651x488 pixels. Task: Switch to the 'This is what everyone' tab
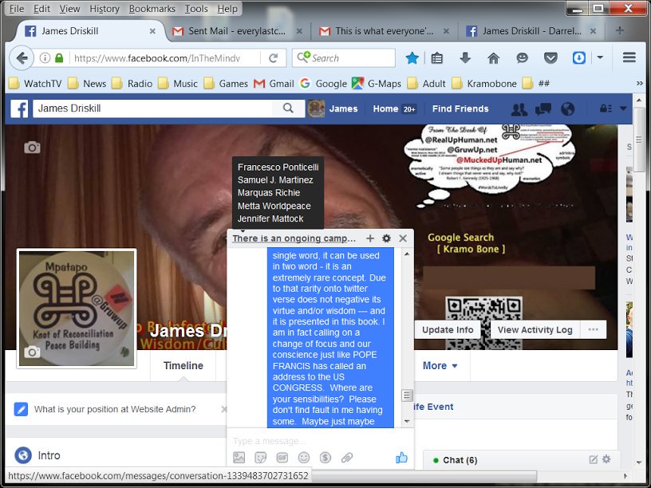(x=384, y=31)
